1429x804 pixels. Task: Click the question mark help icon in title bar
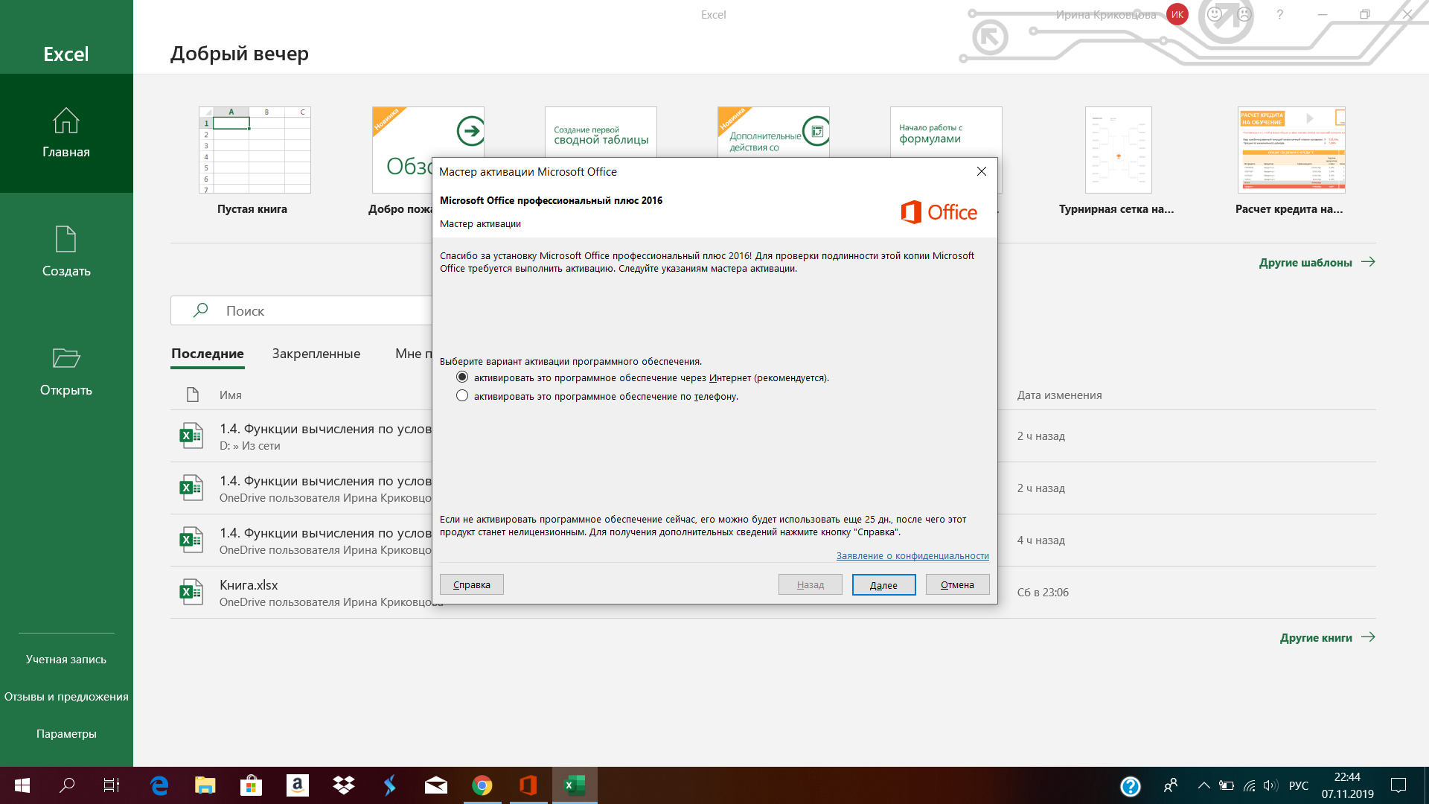(x=1279, y=14)
